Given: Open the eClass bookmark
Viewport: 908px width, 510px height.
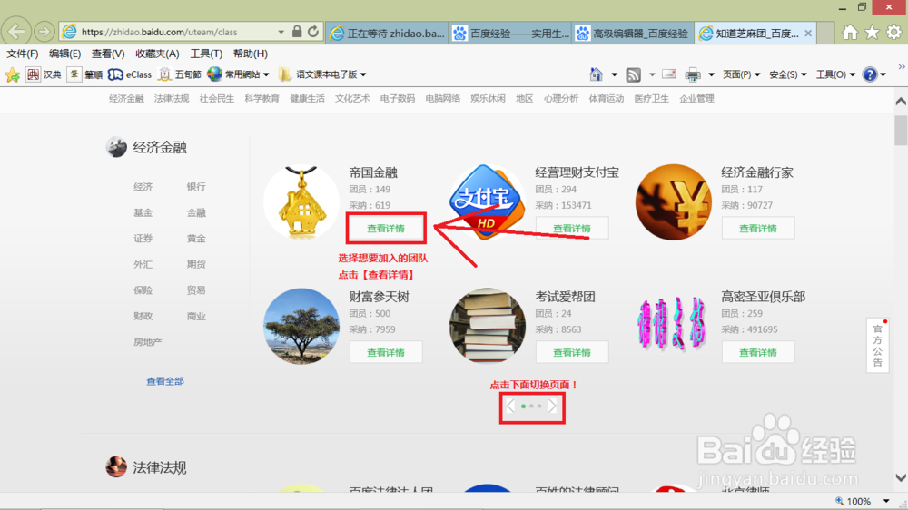Looking at the screenshot, I should 130,74.
